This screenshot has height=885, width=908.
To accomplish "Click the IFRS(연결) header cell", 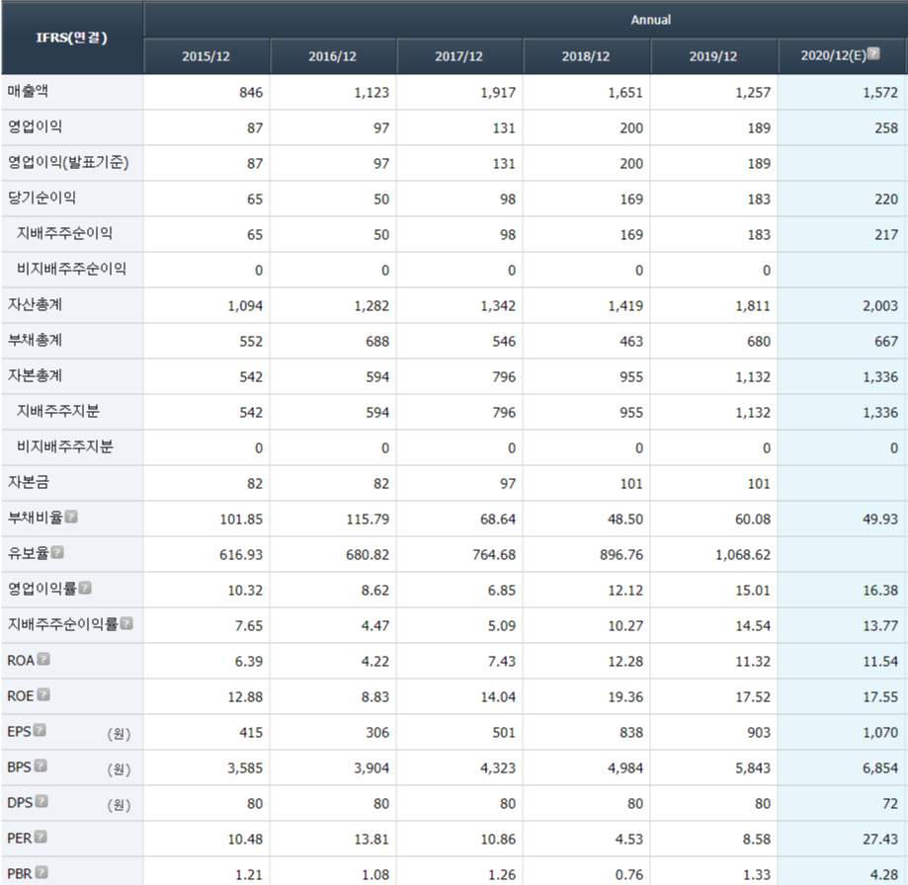I will click(x=72, y=38).
